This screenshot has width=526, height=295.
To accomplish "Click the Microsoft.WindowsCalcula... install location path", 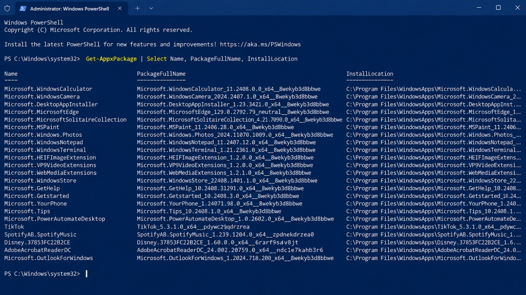I will point(434,89).
